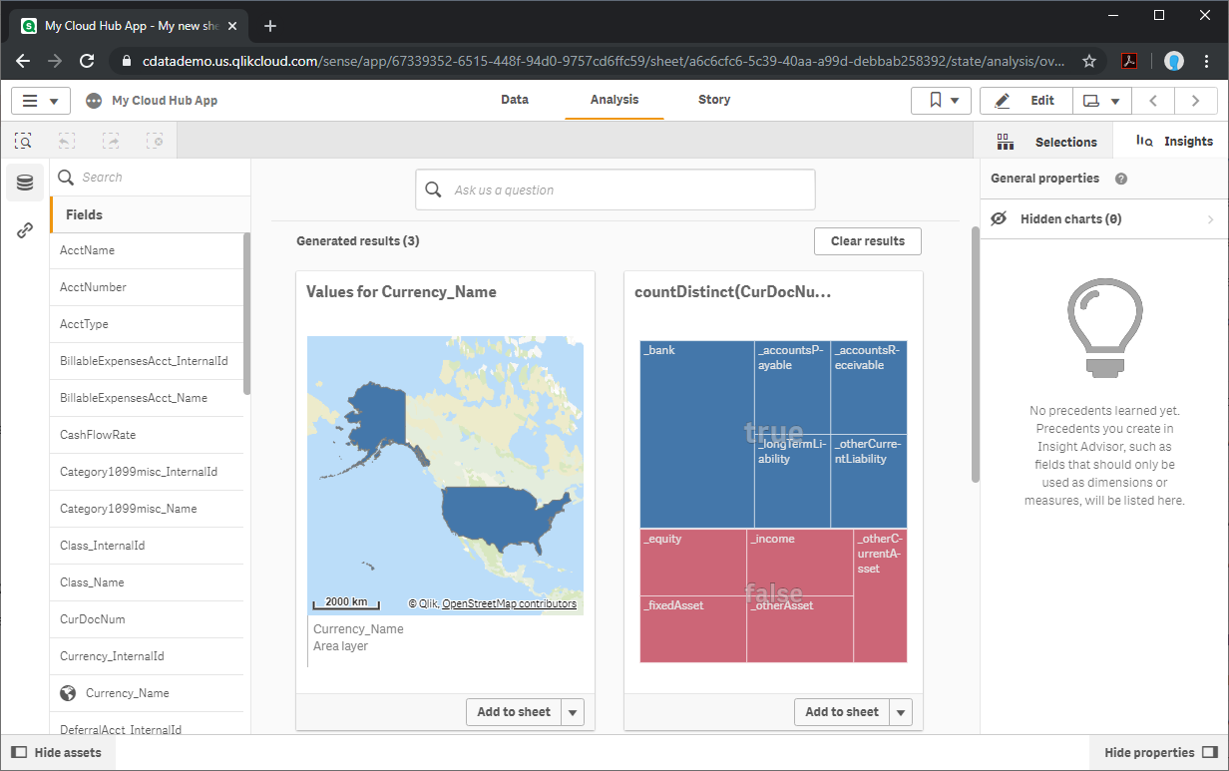Click the General properties help icon
This screenshot has height=771, width=1229.
point(1120,179)
